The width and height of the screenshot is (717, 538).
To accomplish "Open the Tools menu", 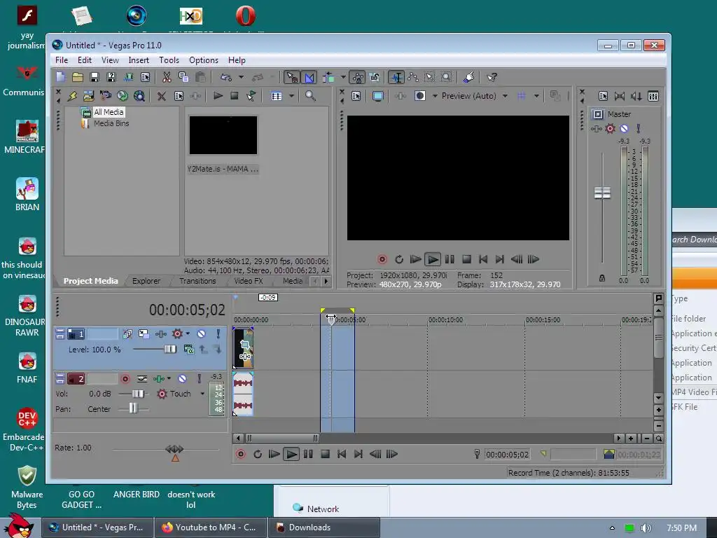I will (169, 60).
